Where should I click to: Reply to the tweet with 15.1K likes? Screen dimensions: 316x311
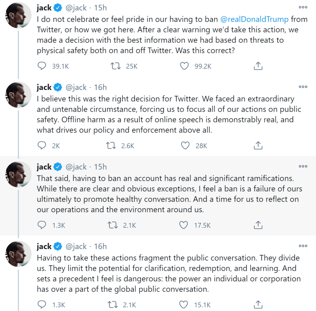pyautogui.click(x=42, y=304)
